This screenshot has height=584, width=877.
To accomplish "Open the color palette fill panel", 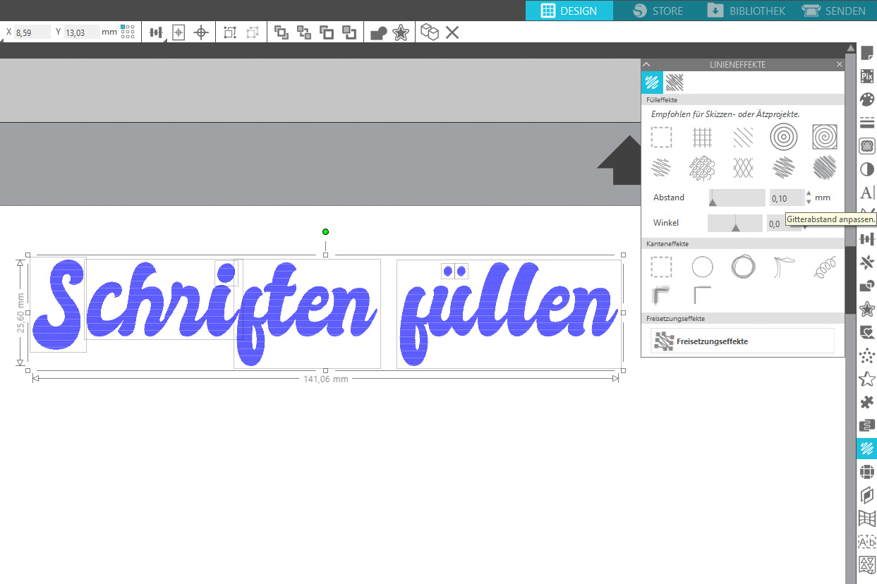I will tap(867, 99).
